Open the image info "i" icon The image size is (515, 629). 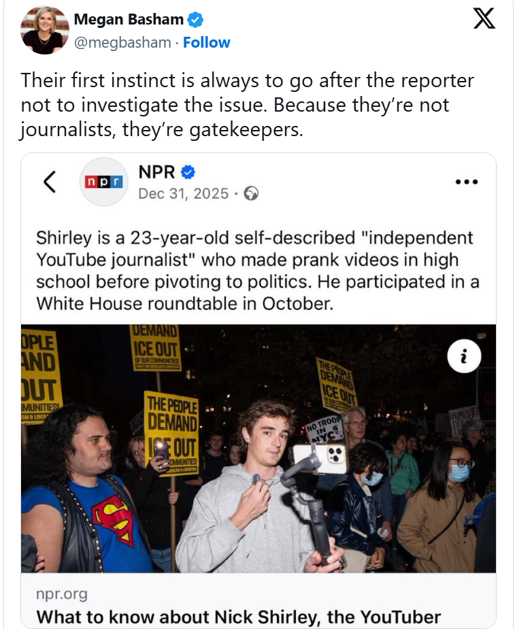click(x=464, y=357)
